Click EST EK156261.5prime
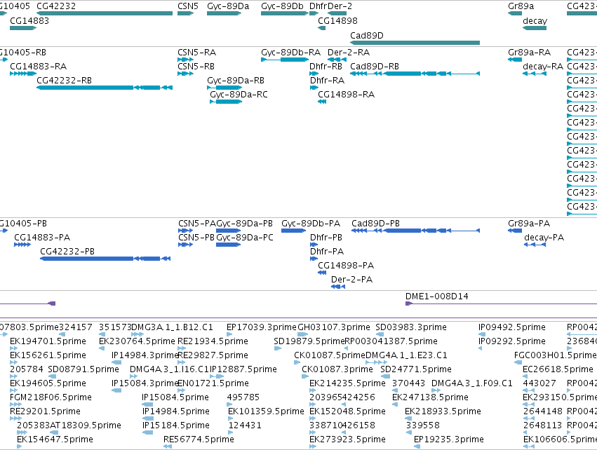The height and width of the screenshot is (450, 597). (14, 362)
